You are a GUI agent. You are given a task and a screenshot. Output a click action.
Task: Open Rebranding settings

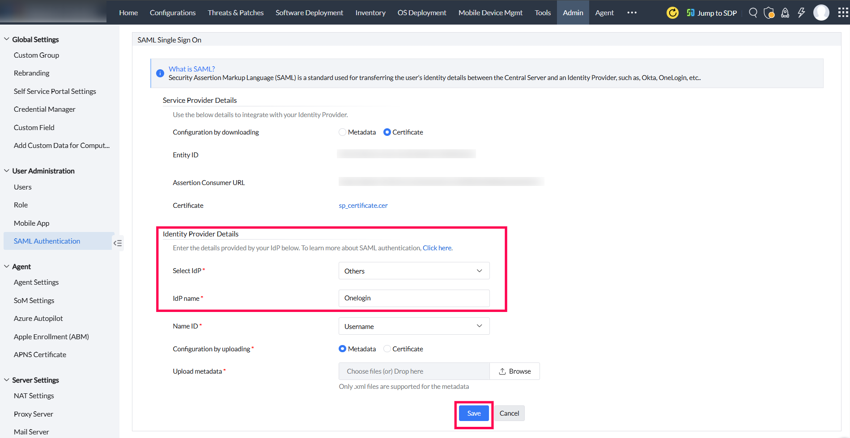click(31, 73)
